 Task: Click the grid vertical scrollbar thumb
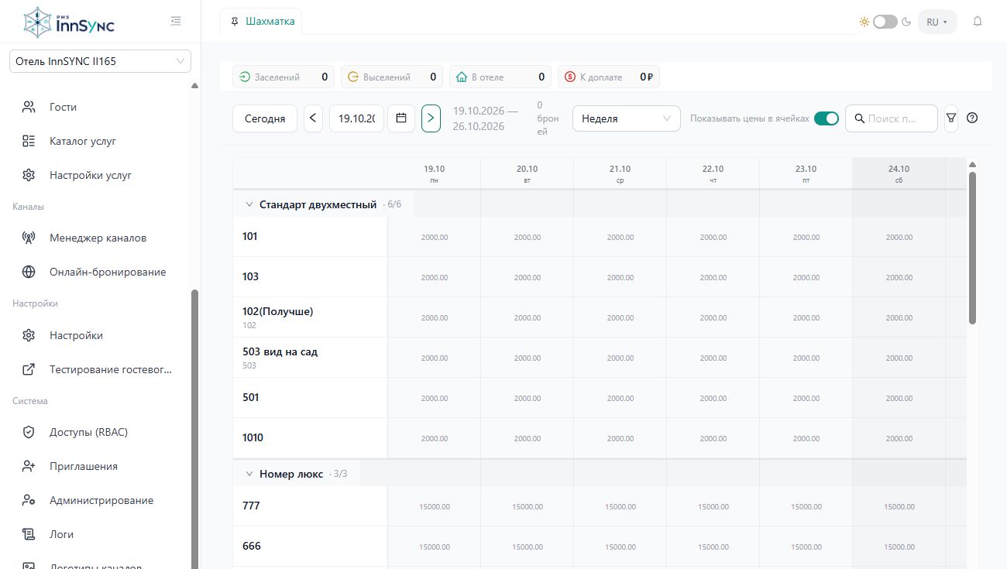coord(972,248)
